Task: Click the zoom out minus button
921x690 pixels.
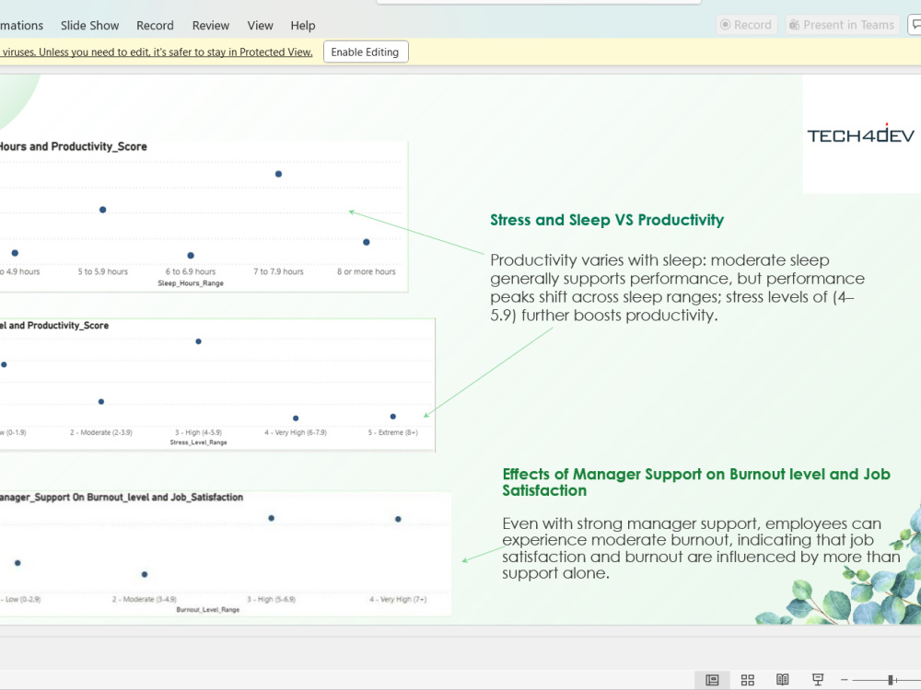Action: pos(844,680)
